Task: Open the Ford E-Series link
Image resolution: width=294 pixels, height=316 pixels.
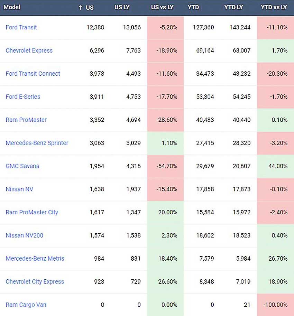Action: click(23, 97)
